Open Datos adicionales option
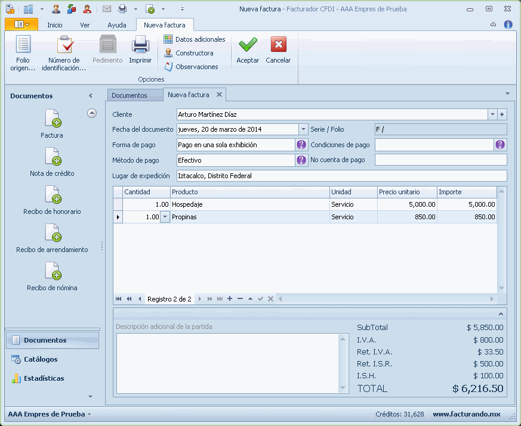521x426 pixels. (x=200, y=39)
